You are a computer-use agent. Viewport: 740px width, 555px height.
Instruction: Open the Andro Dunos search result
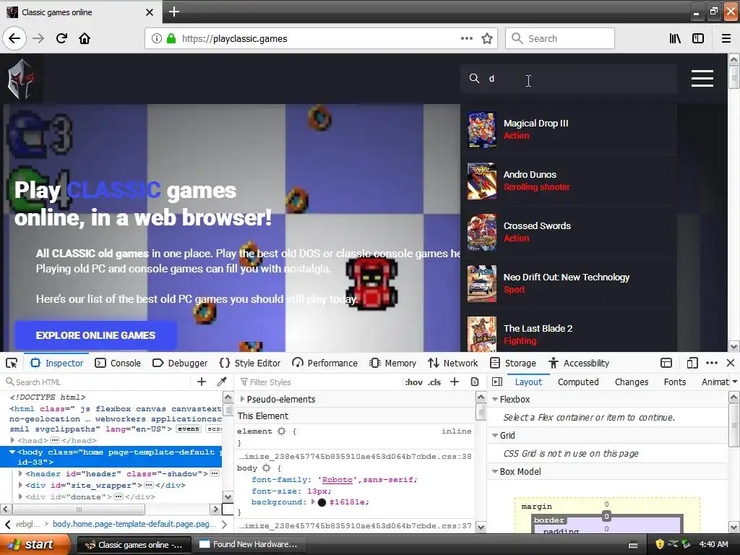569,181
